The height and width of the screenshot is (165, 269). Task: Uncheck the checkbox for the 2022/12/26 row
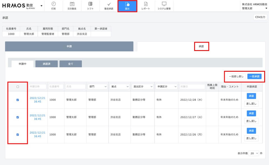[x=18, y=134]
